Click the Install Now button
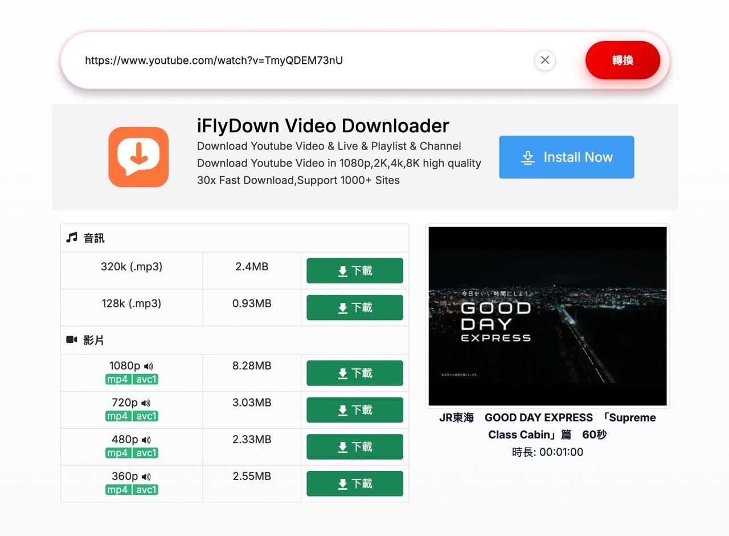729x536 pixels. pyautogui.click(x=567, y=157)
